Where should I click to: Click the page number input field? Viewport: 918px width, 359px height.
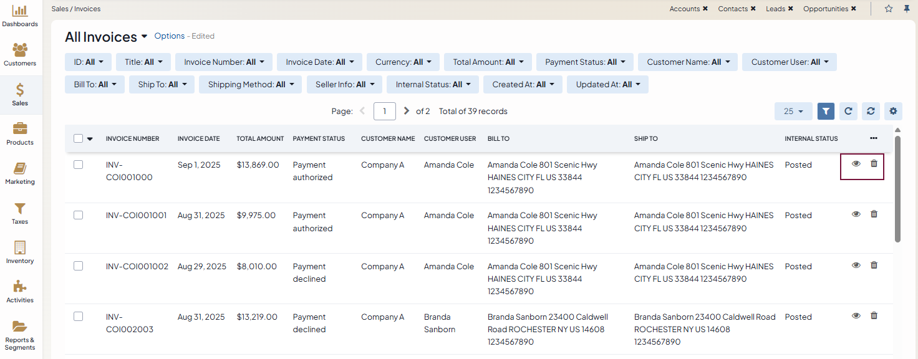(x=384, y=111)
